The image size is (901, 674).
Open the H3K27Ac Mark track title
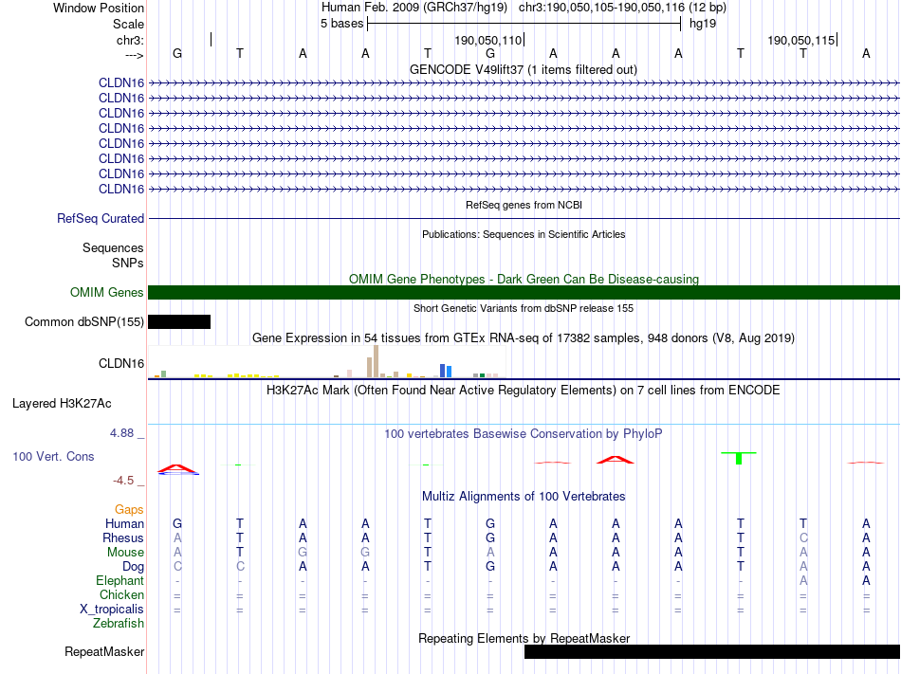(x=524, y=391)
